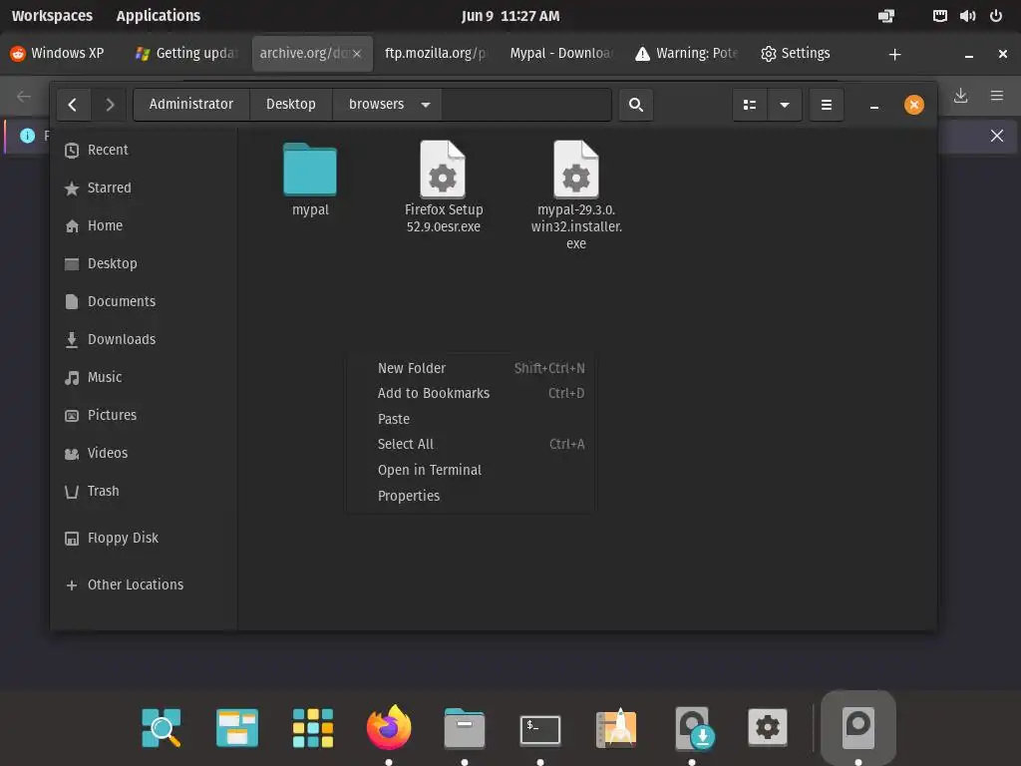This screenshot has width=1021, height=766.
Task: Open Files from the dock
Action: pyautogui.click(x=465, y=727)
